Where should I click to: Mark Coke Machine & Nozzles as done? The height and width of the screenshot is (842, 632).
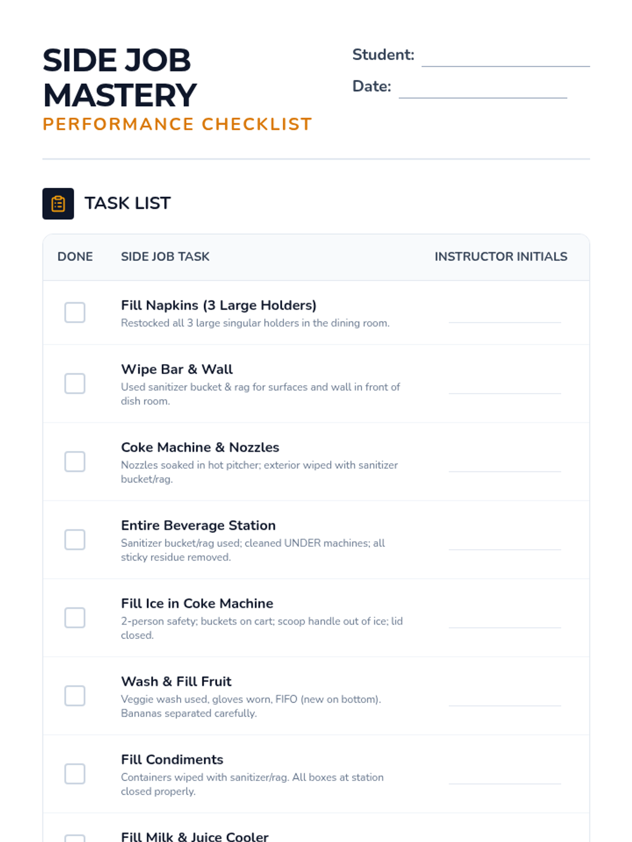click(x=75, y=462)
